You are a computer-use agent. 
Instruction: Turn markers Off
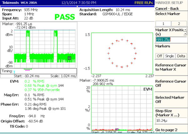click(159, 55)
